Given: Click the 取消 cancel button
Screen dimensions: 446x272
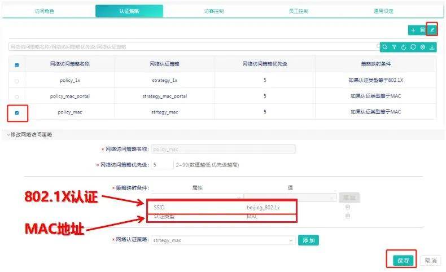Looking at the screenshot, I should pos(430,261).
